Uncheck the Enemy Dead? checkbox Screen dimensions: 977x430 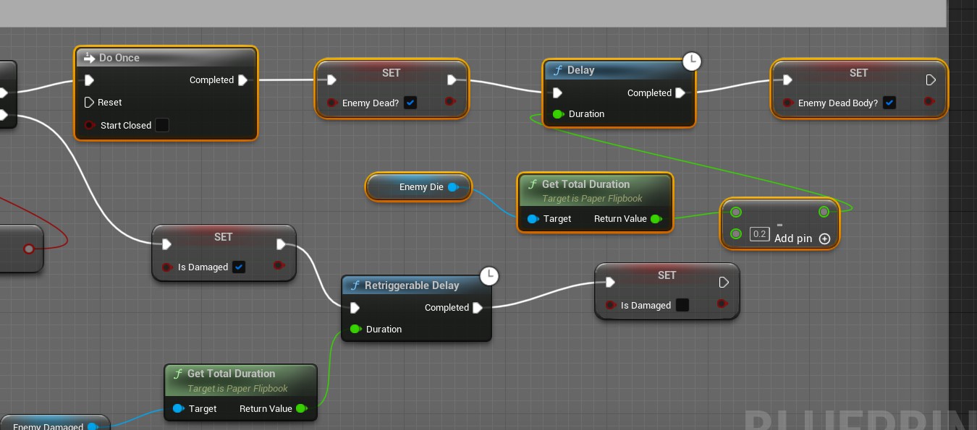[410, 103]
